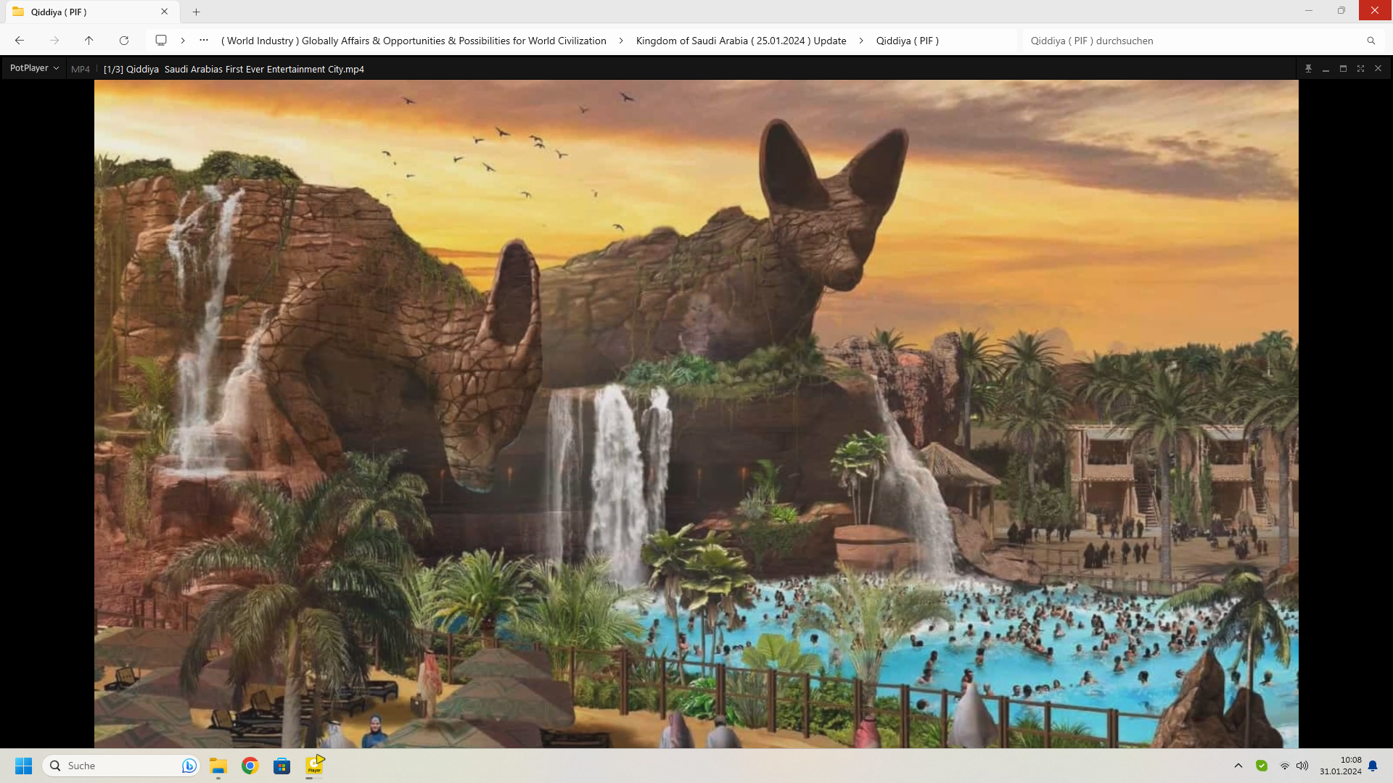Image resolution: width=1393 pixels, height=783 pixels.
Task: Open the Windows Start menu
Action: [x=24, y=766]
